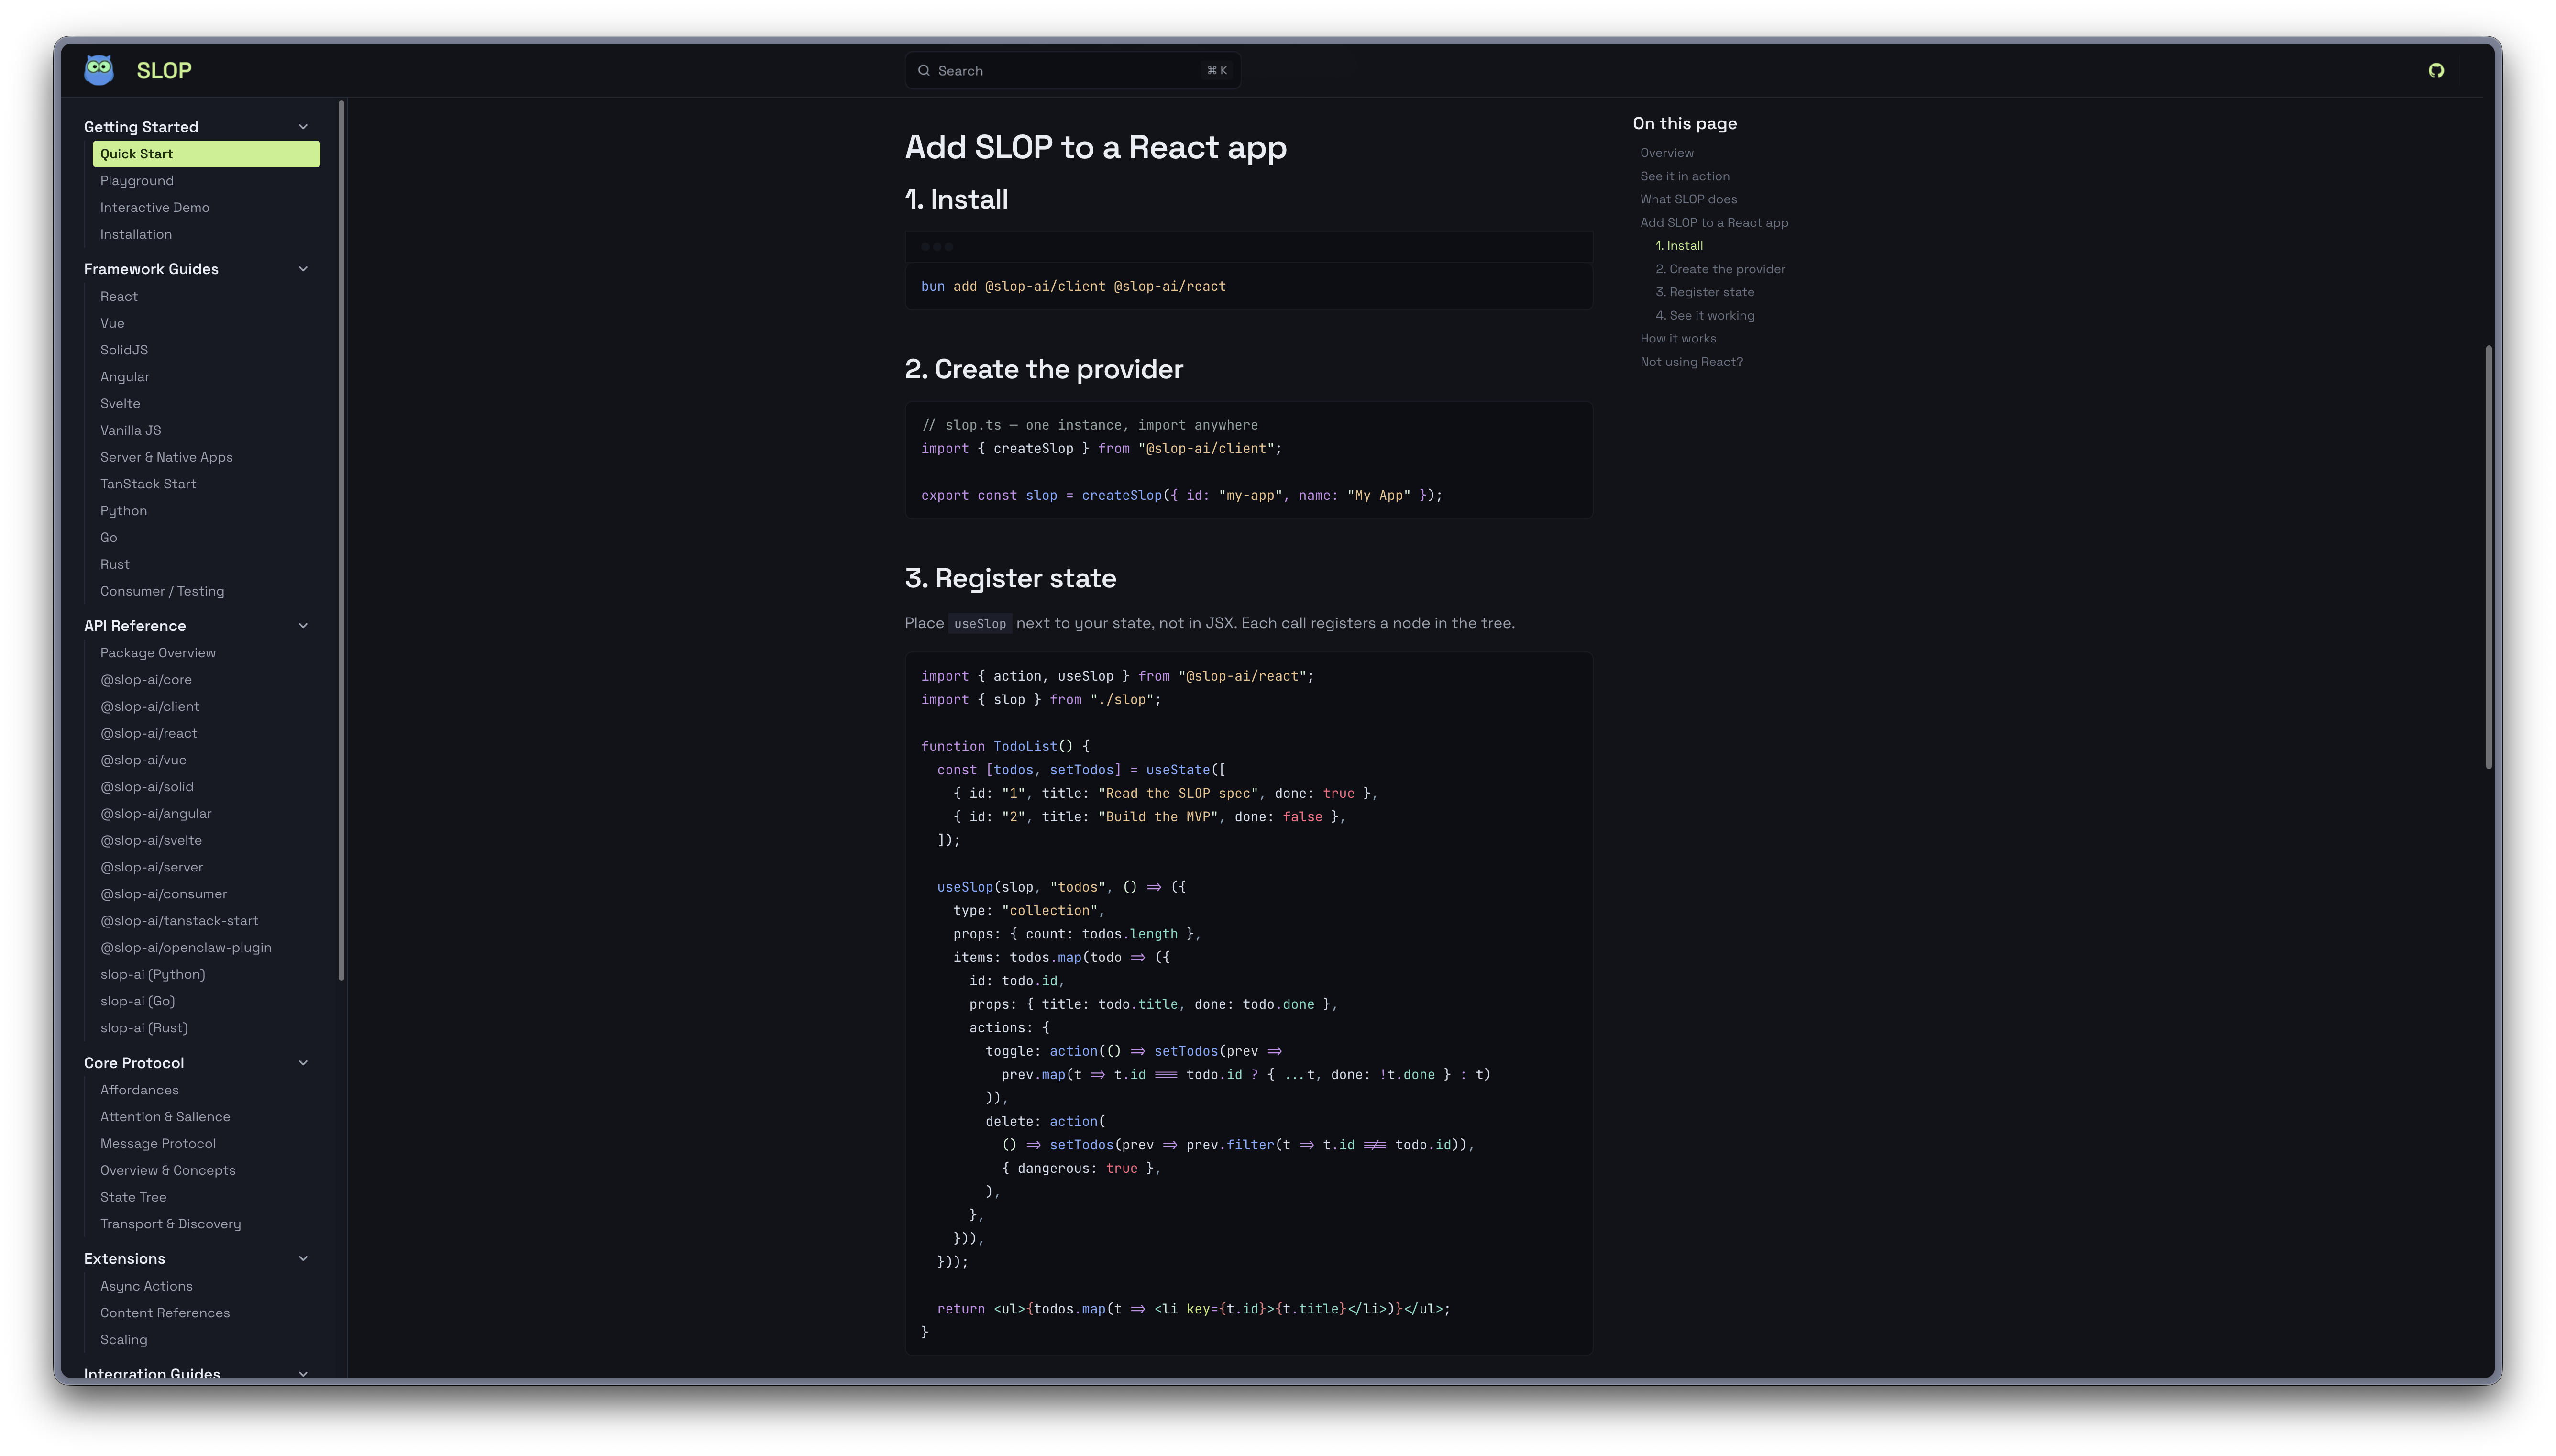Open the Interactive Demo page
Screen dimensions: 2556x1456
pos(155,208)
